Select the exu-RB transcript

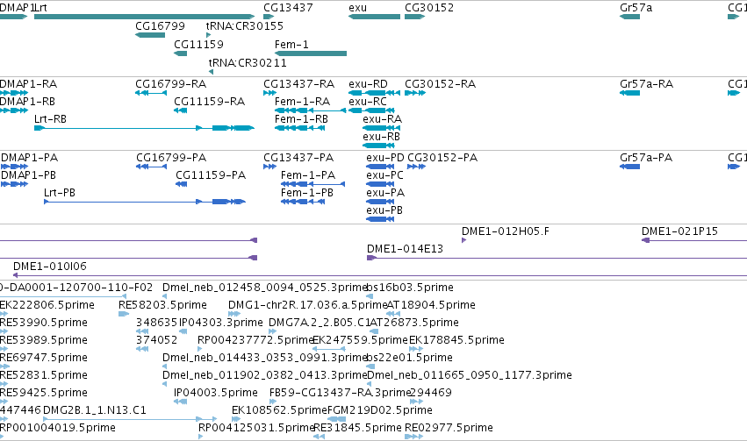382,137
